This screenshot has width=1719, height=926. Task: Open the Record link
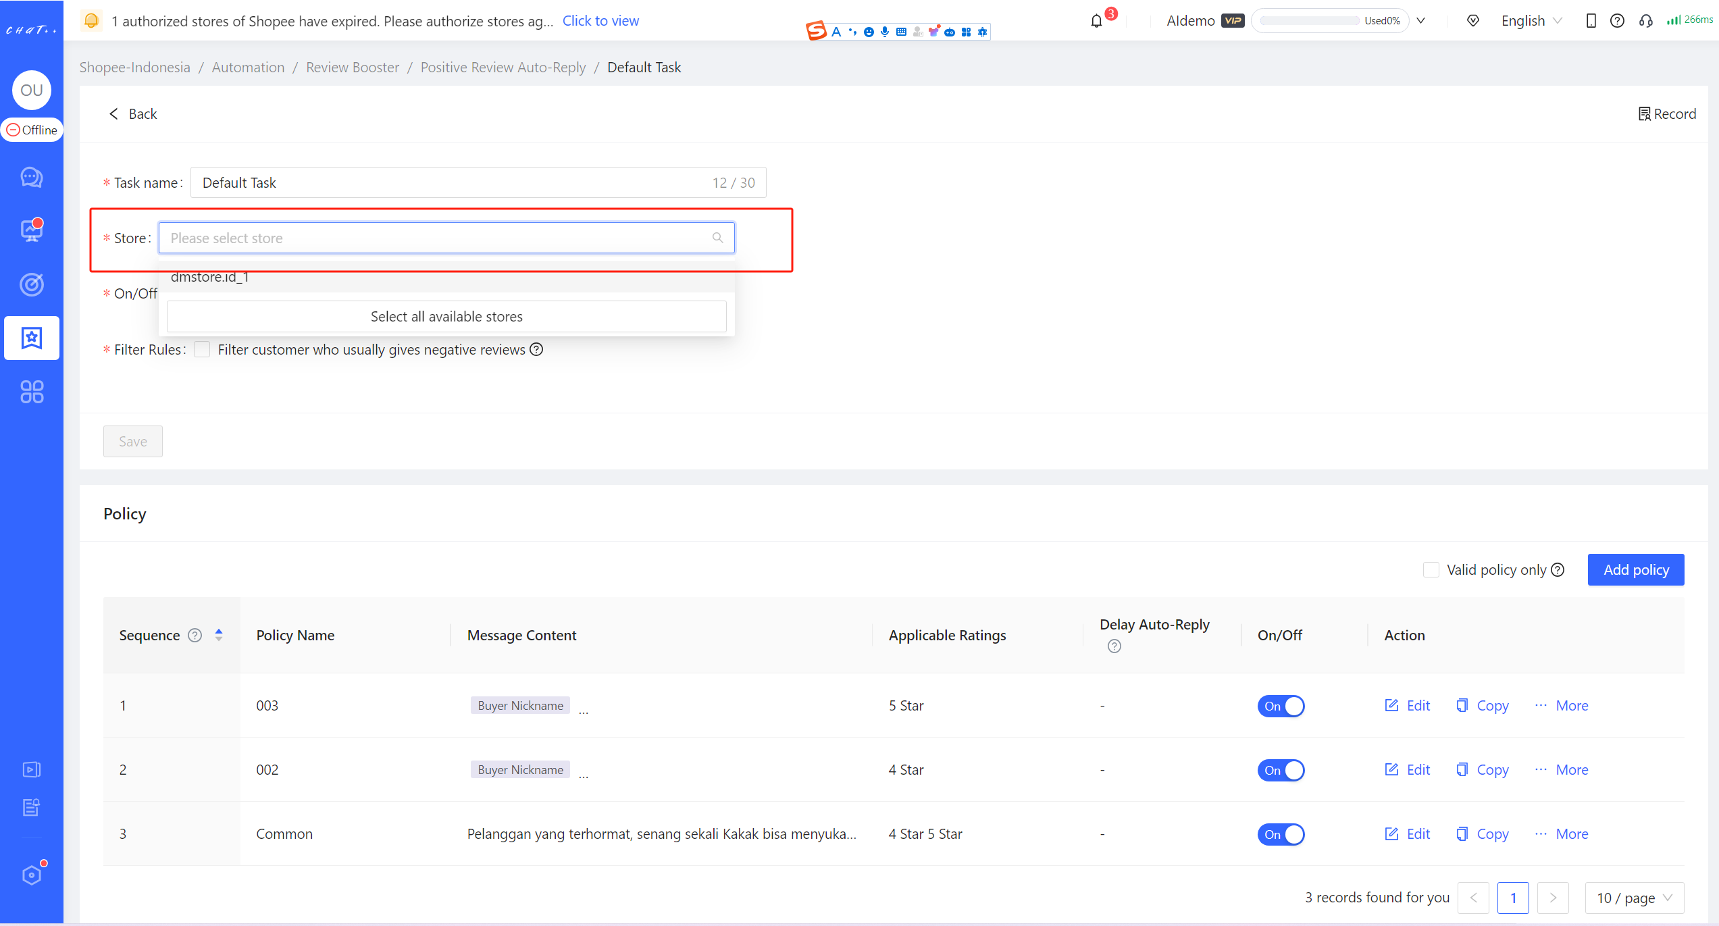point(1666,113)
